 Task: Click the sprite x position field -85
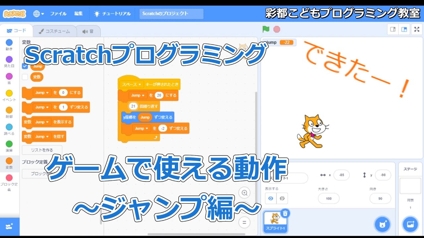point(341,175)
